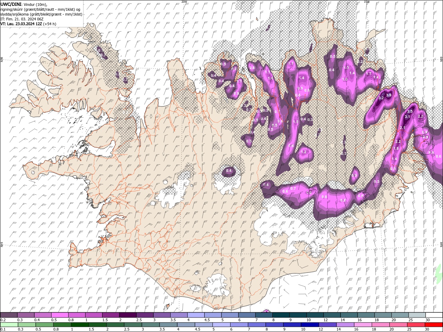Click the bright pink 0.5 swatch in top legend row
The width and height of the screenshot is (443, 332).
(60, 315)
